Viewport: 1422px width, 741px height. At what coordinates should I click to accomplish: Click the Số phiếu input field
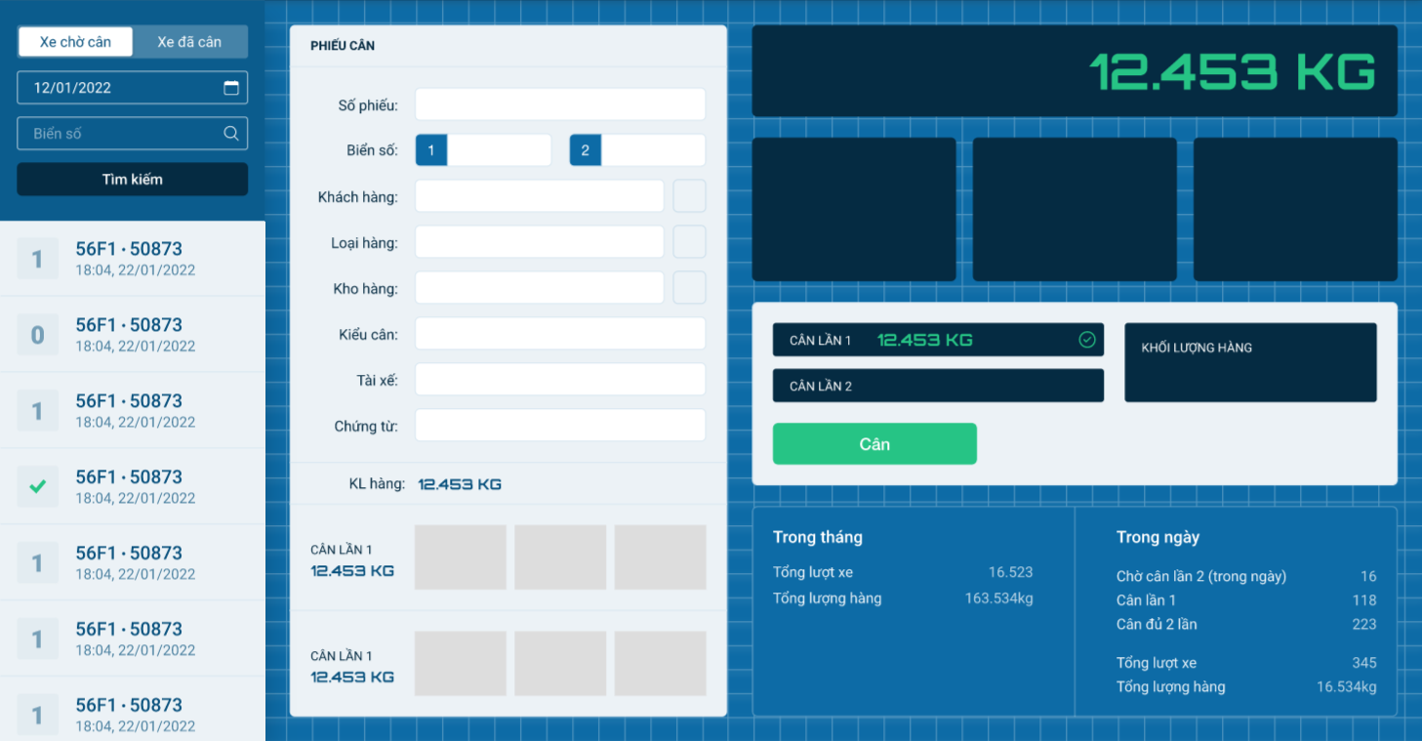560,104
